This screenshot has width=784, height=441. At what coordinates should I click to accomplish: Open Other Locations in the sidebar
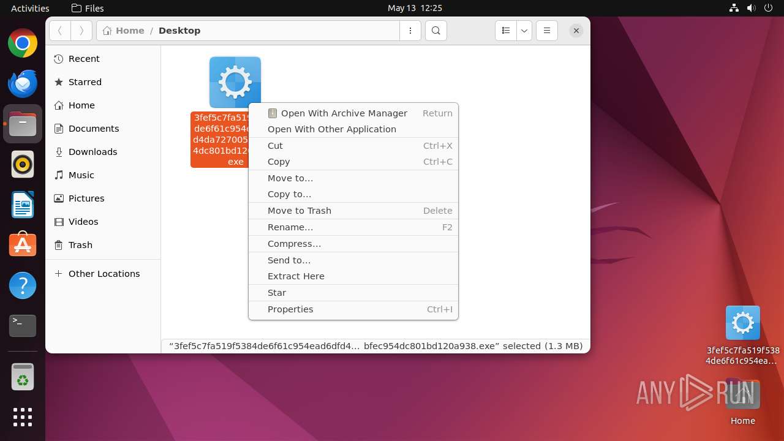tap(103, 274)
